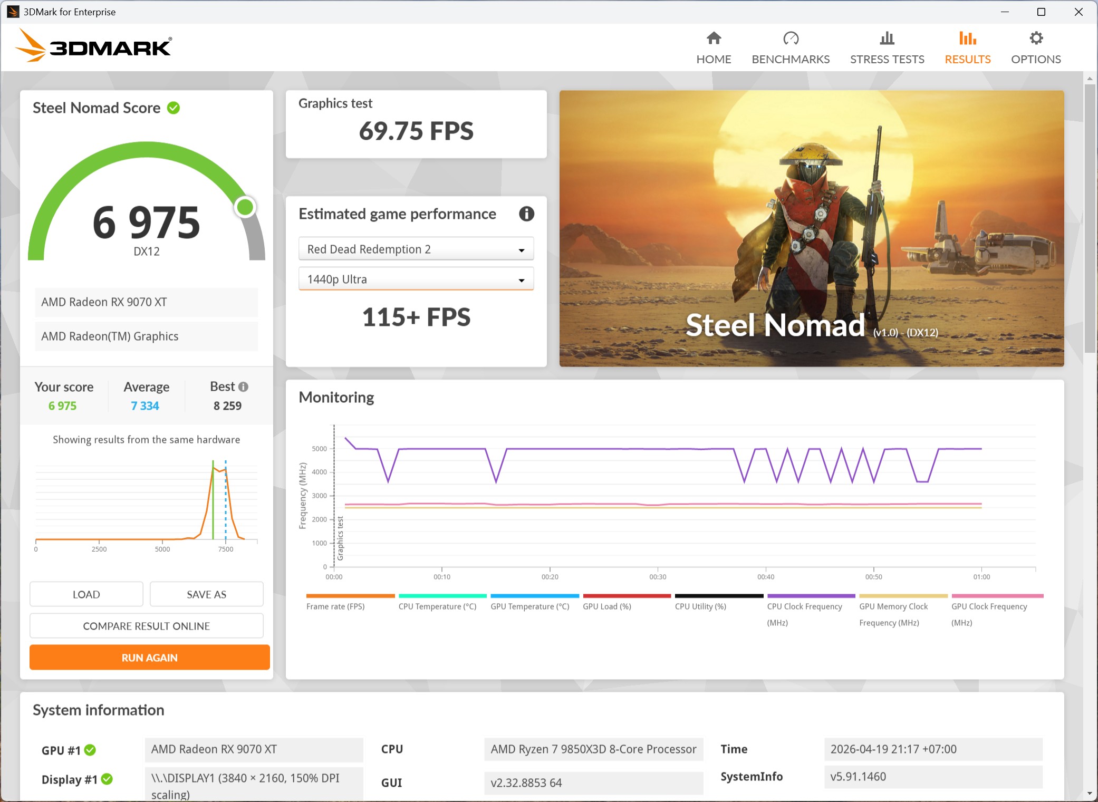Viewport: 1098px width, 802px height.
Task: Toggle the Frame rate (FPS) series in Monitoring legend
Action: [x=350, y=596]
